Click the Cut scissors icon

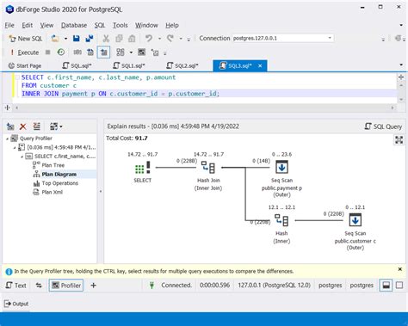click(106, 39)
